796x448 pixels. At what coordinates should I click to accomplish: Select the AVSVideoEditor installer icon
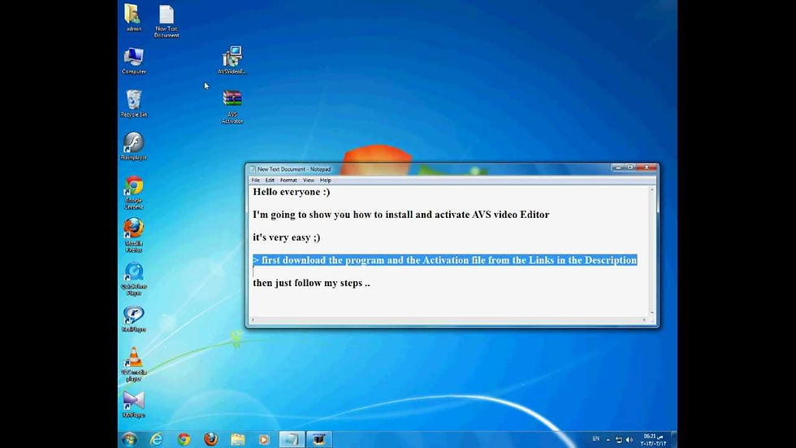[x=232, y=60]
